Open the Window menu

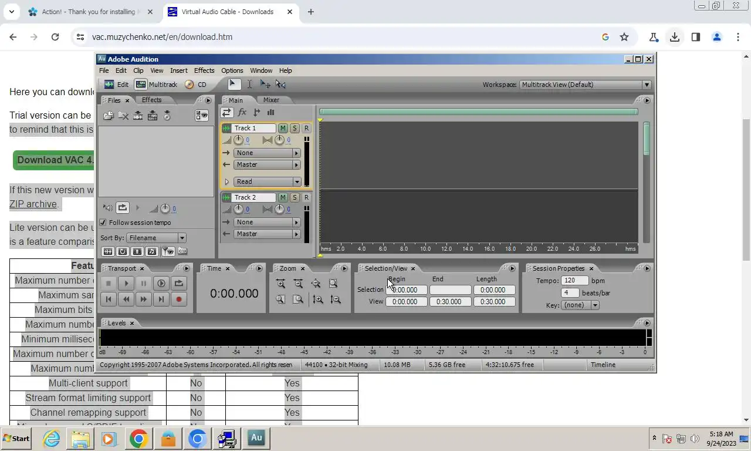click(x=261, y=70)
